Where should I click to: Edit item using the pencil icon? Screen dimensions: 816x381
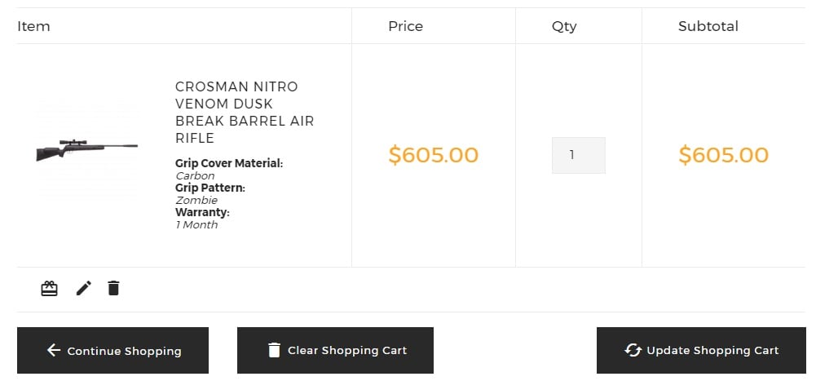click(x=83, y=288)
